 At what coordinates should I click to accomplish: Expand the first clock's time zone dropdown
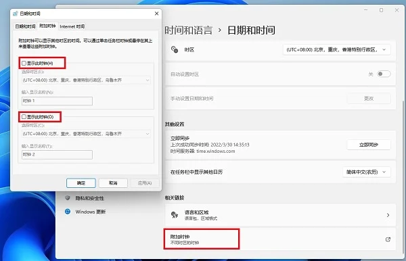tap(86, 80)
